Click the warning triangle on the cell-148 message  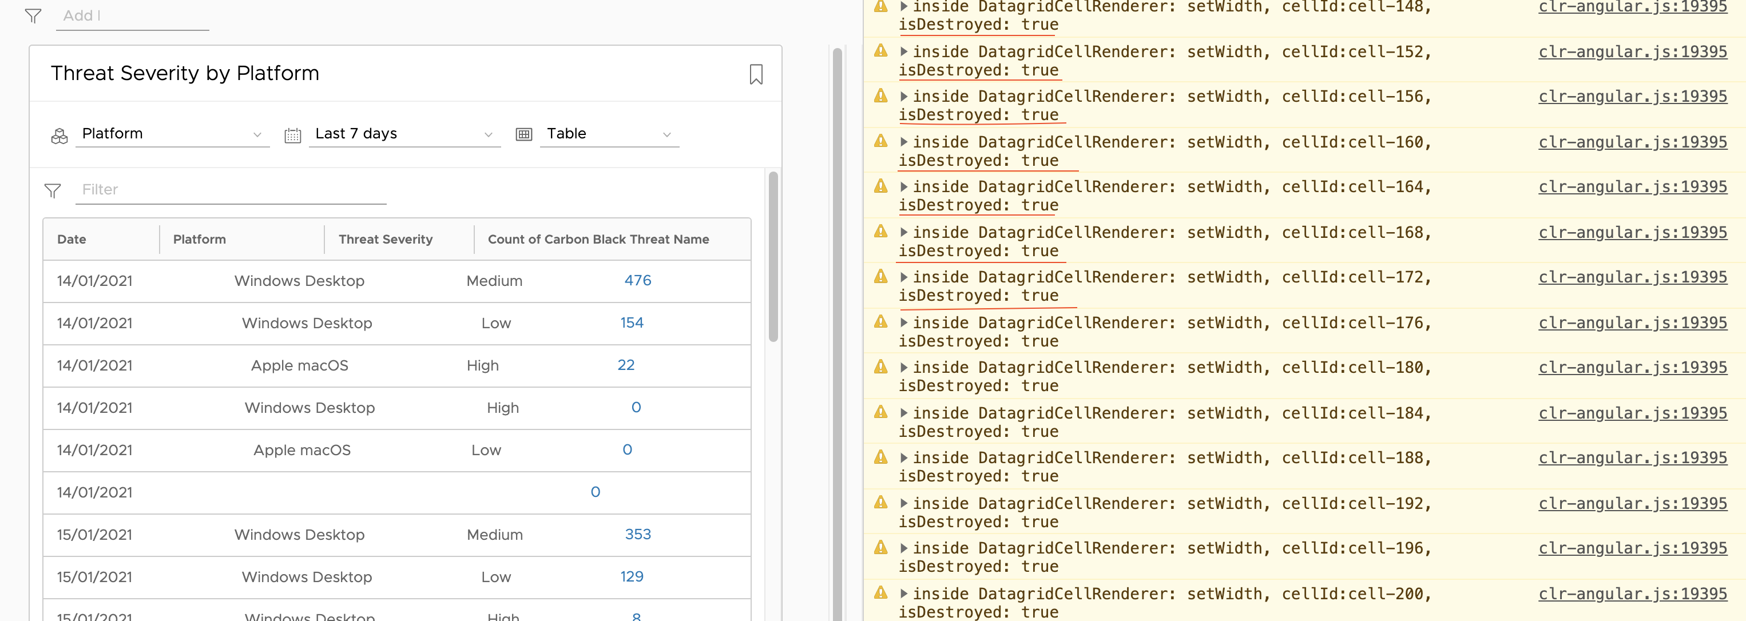880,6
